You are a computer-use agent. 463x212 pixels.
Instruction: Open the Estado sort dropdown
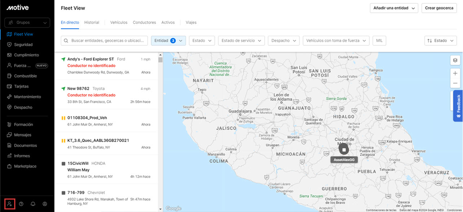pos(440,40)
